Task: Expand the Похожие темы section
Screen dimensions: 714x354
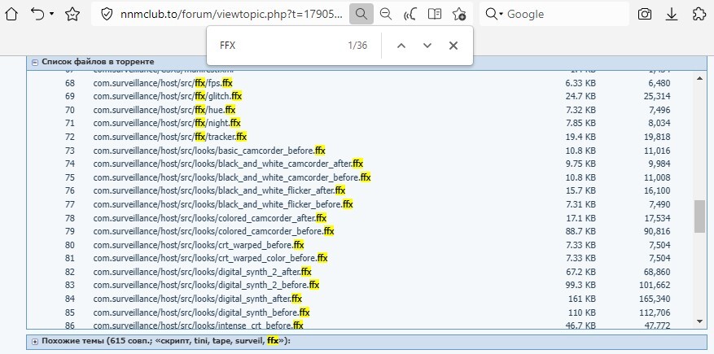Action: click(x=35, y=341)
